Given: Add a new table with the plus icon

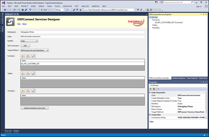Looking at the screenshot, I should [23, 73].
